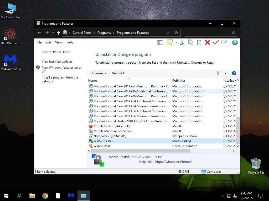The width and height of the screenshot is (269, 201).
Task: Open the notification center icon
Action: [260, 196]
